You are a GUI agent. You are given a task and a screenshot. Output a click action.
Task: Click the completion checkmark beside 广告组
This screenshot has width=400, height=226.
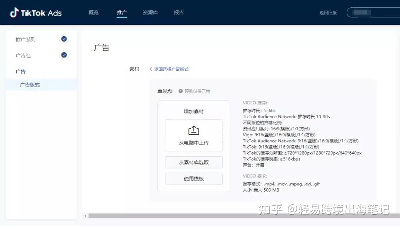point(64,55)
